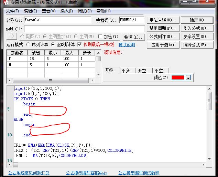Screen dimensions: 218x177
Task: Open the 查看(V) menu
Action: pos(49,11)
